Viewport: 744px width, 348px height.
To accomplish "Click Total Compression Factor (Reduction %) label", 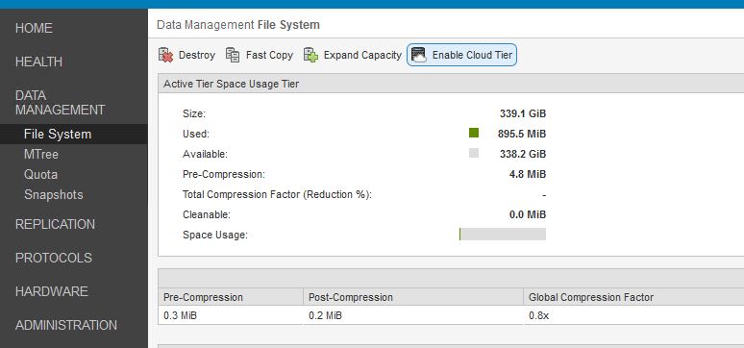I will pos(277,194).
